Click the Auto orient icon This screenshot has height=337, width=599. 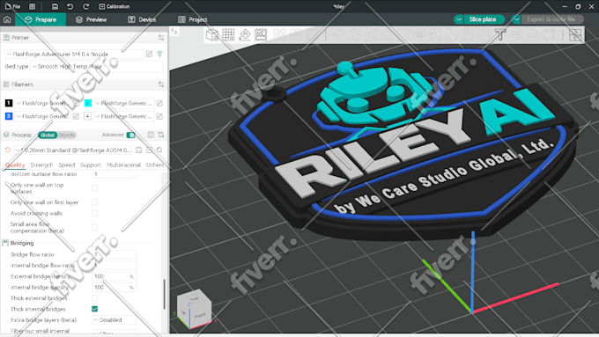(245, 34)
